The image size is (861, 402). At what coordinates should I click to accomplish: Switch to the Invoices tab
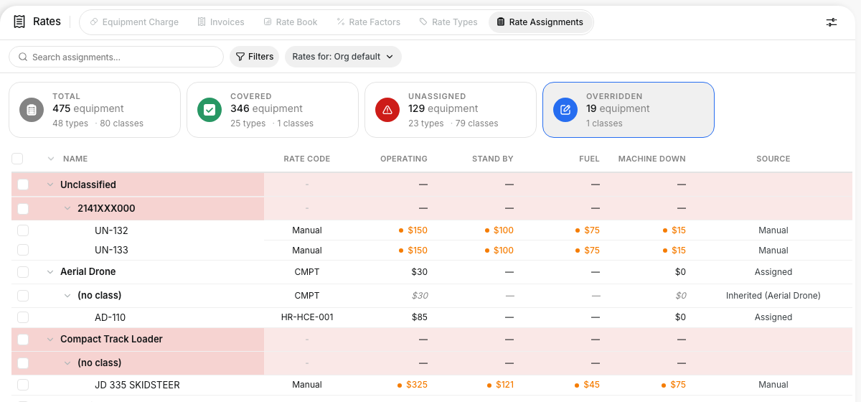(221, 22)
